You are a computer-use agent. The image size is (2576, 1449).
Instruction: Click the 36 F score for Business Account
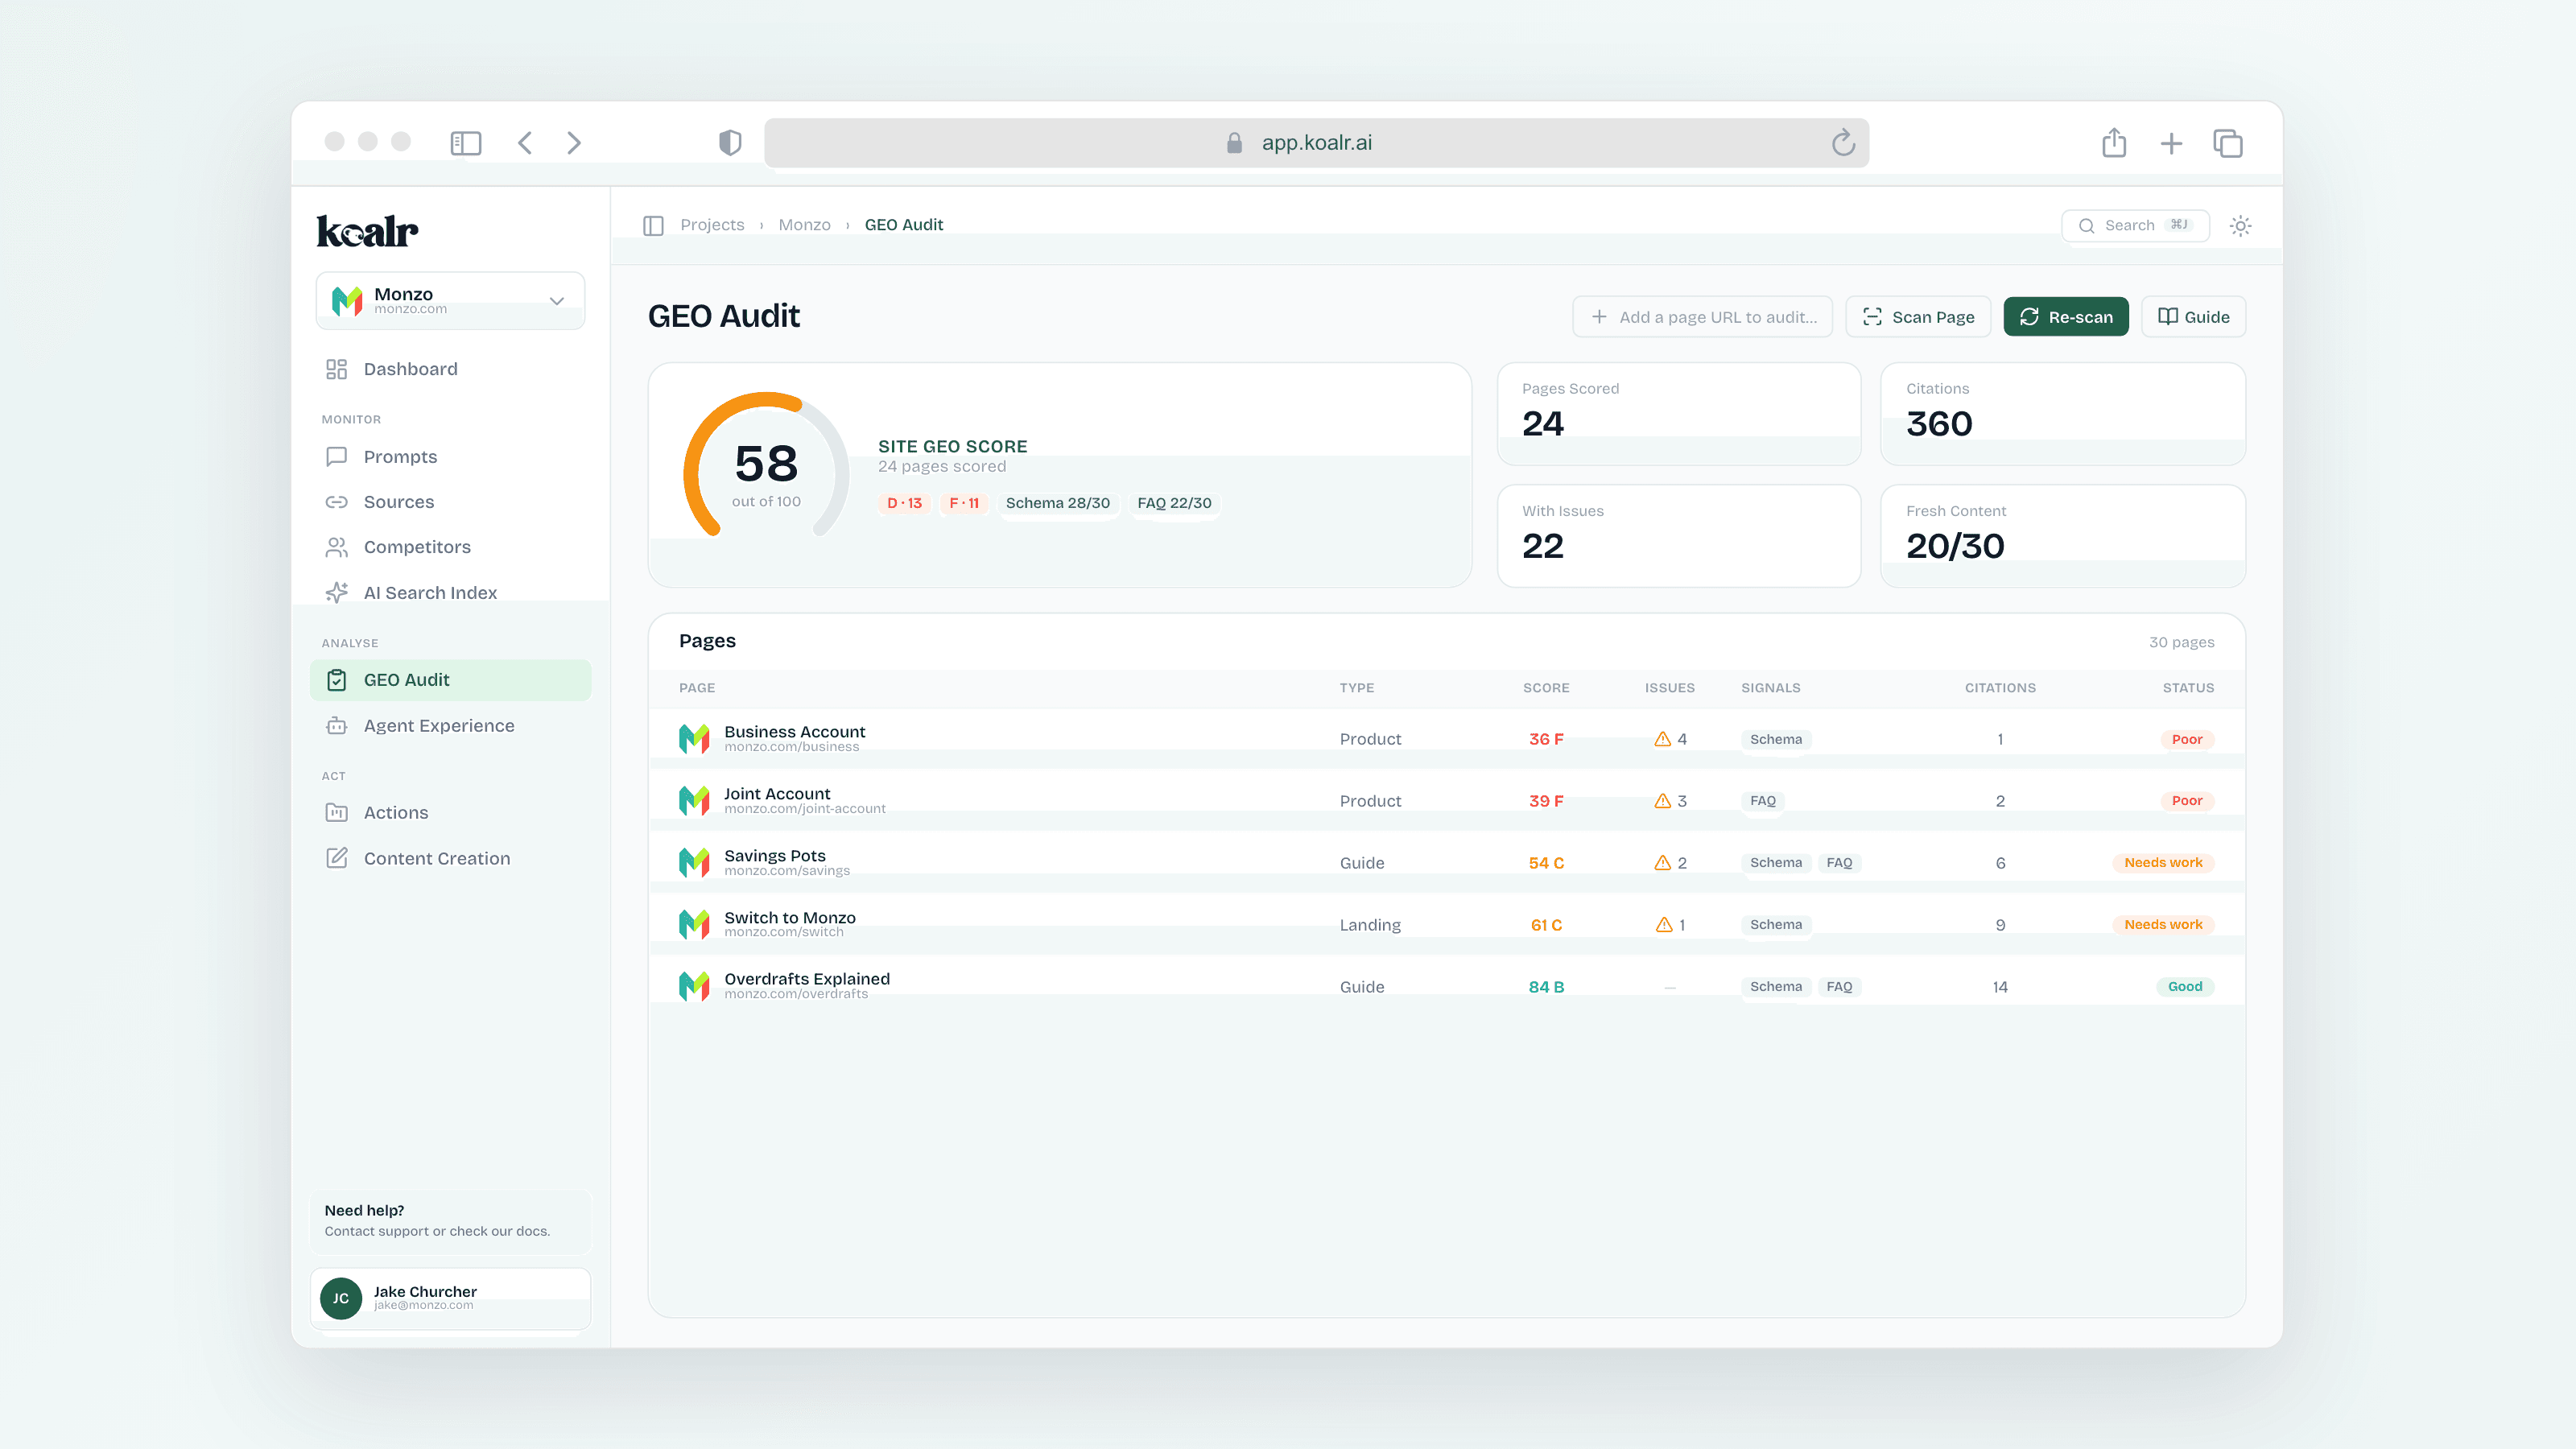[1546, 739]
